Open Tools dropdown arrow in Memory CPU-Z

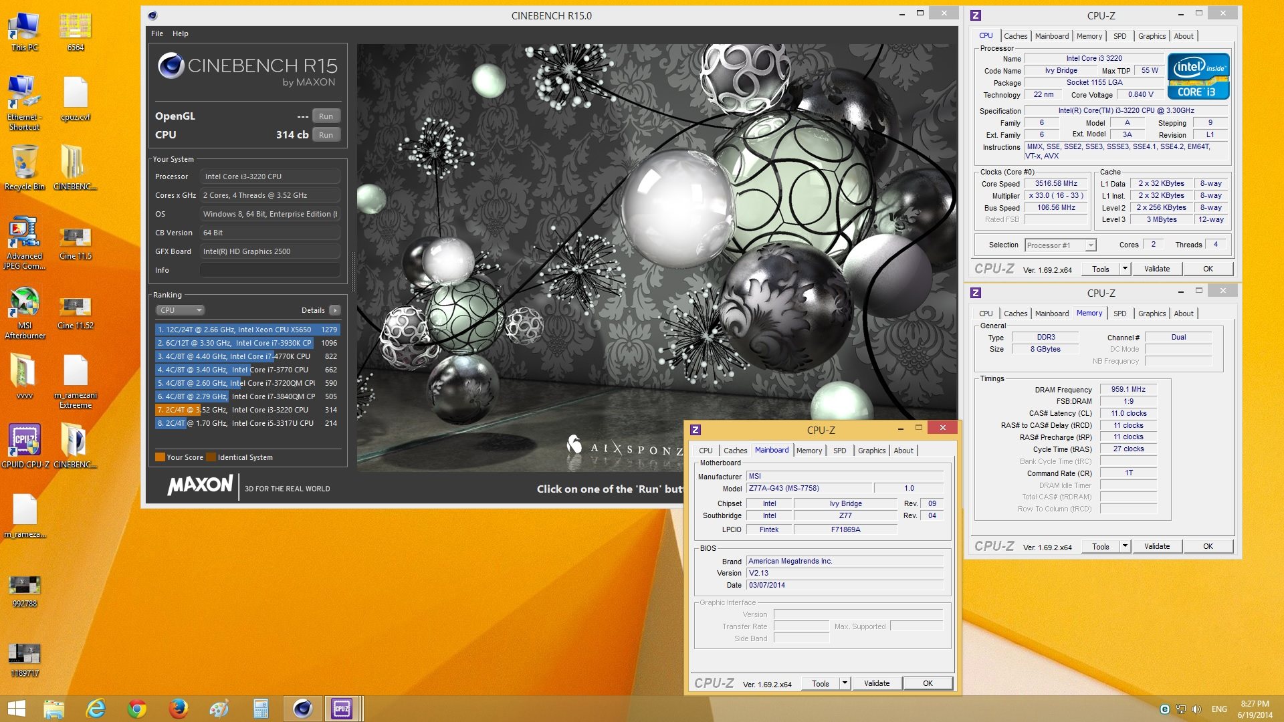click(x=1125, y=546)
